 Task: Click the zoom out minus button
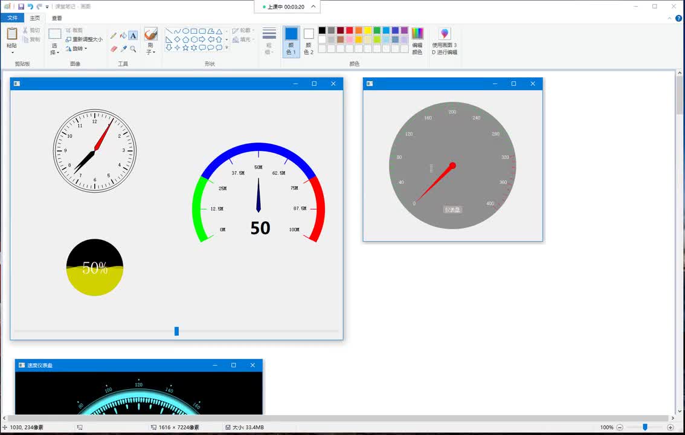[x=620, y=427]
